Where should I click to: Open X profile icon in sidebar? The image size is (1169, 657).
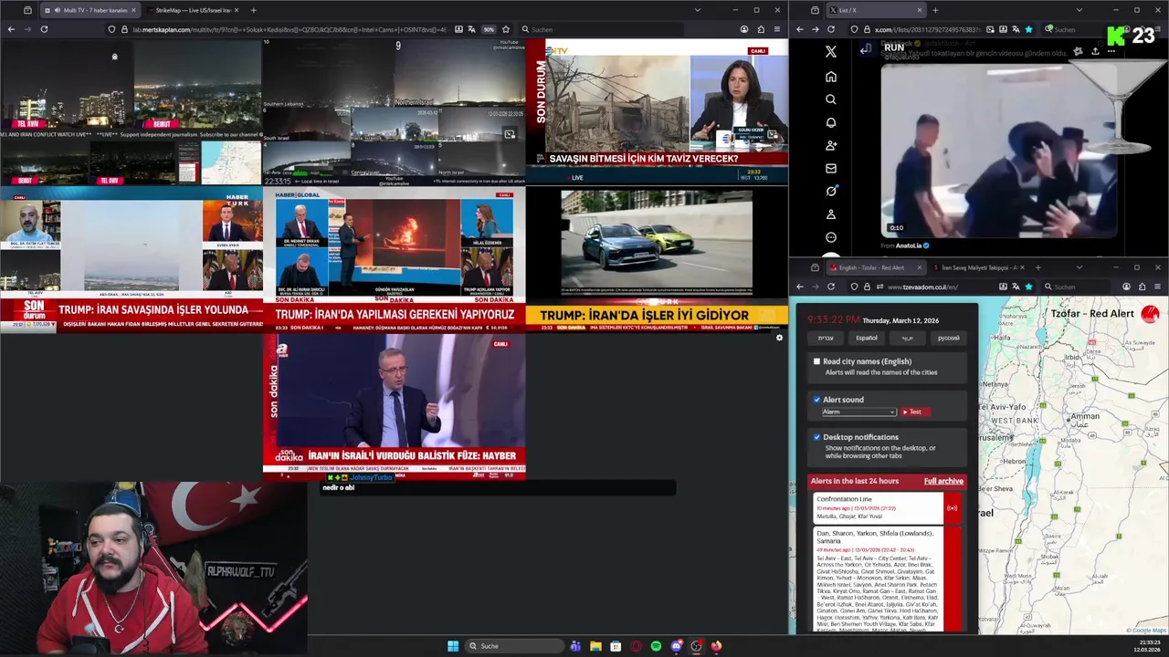coord(830,214)
